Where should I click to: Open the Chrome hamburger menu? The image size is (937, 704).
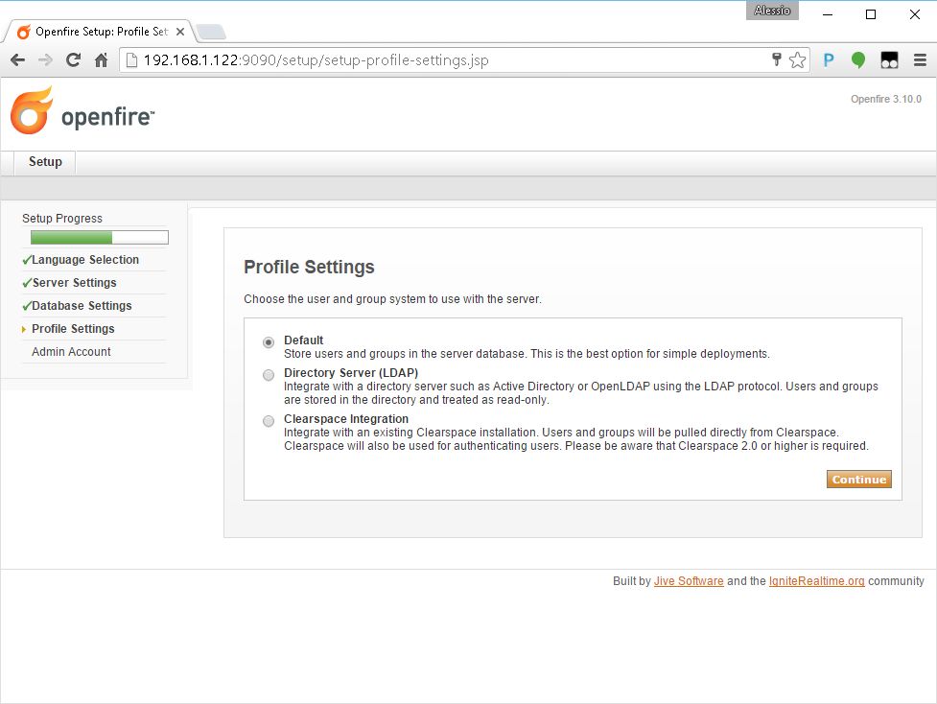point(920,60)
